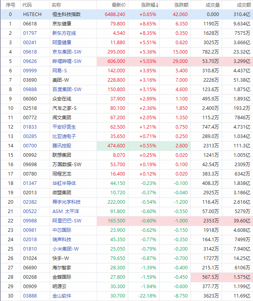This screenshot has height=301, width=253.
Task: Select stock 明源云
Action: (x=59, y=287)
